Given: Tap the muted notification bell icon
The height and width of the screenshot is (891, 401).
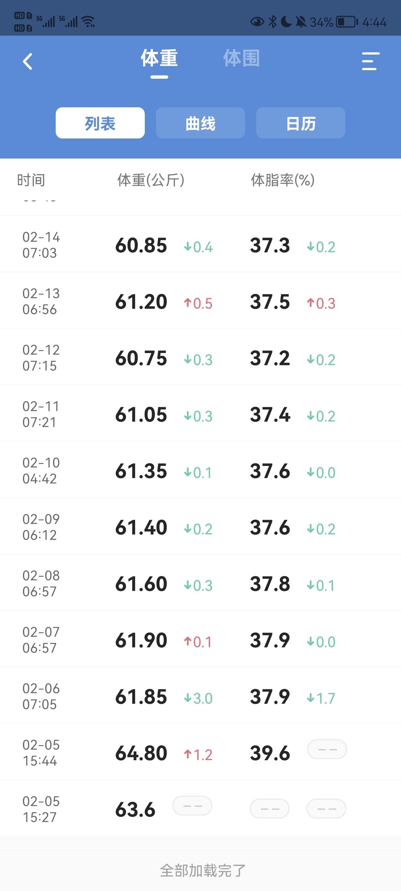Looking at the screenshot, I should pos(301,22).
